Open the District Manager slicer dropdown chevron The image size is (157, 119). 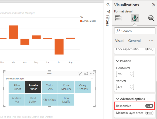tap(92, 78)
